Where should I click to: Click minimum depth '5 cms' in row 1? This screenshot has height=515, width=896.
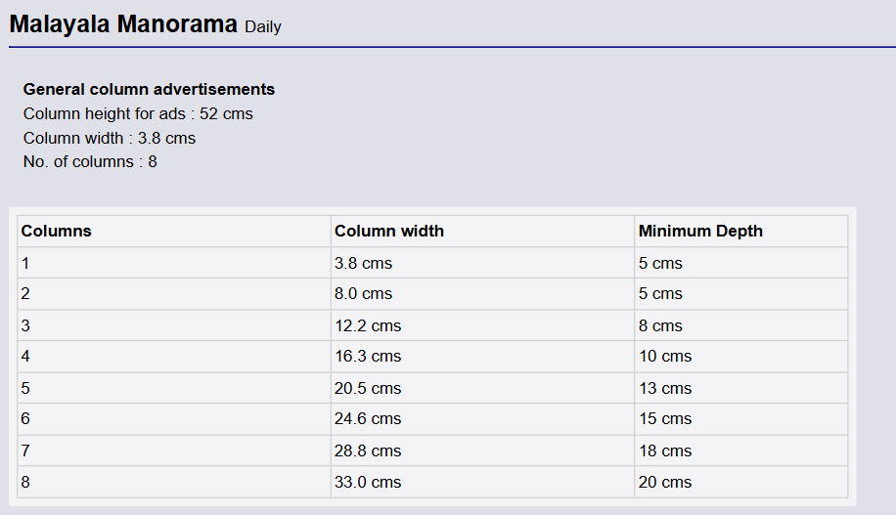[741, 263]
